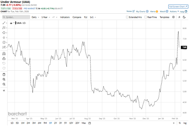Open Notes for this symbol
The height and width of the screenshot is (126, 189).
[x=130, y=11]
